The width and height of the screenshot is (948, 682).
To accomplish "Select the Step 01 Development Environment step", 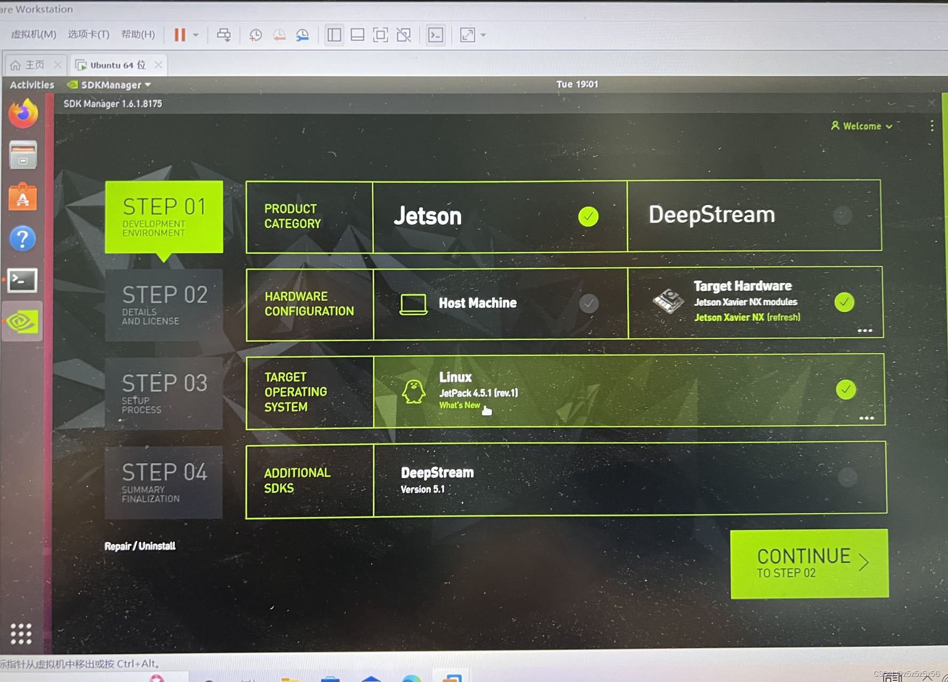I will [164, 217].
